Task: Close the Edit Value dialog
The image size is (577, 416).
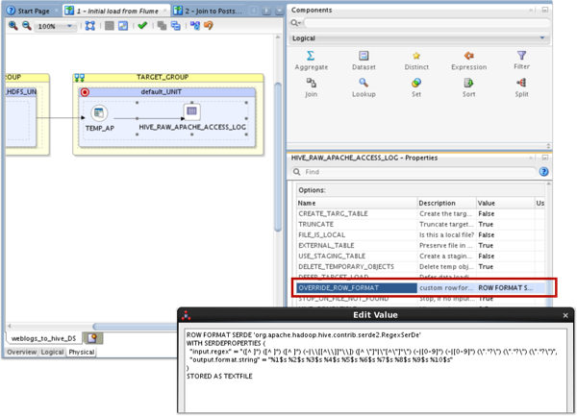Action: click(565, 315)
